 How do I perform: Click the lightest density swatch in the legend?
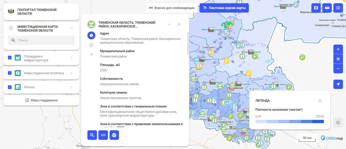(x=261, y=122)
